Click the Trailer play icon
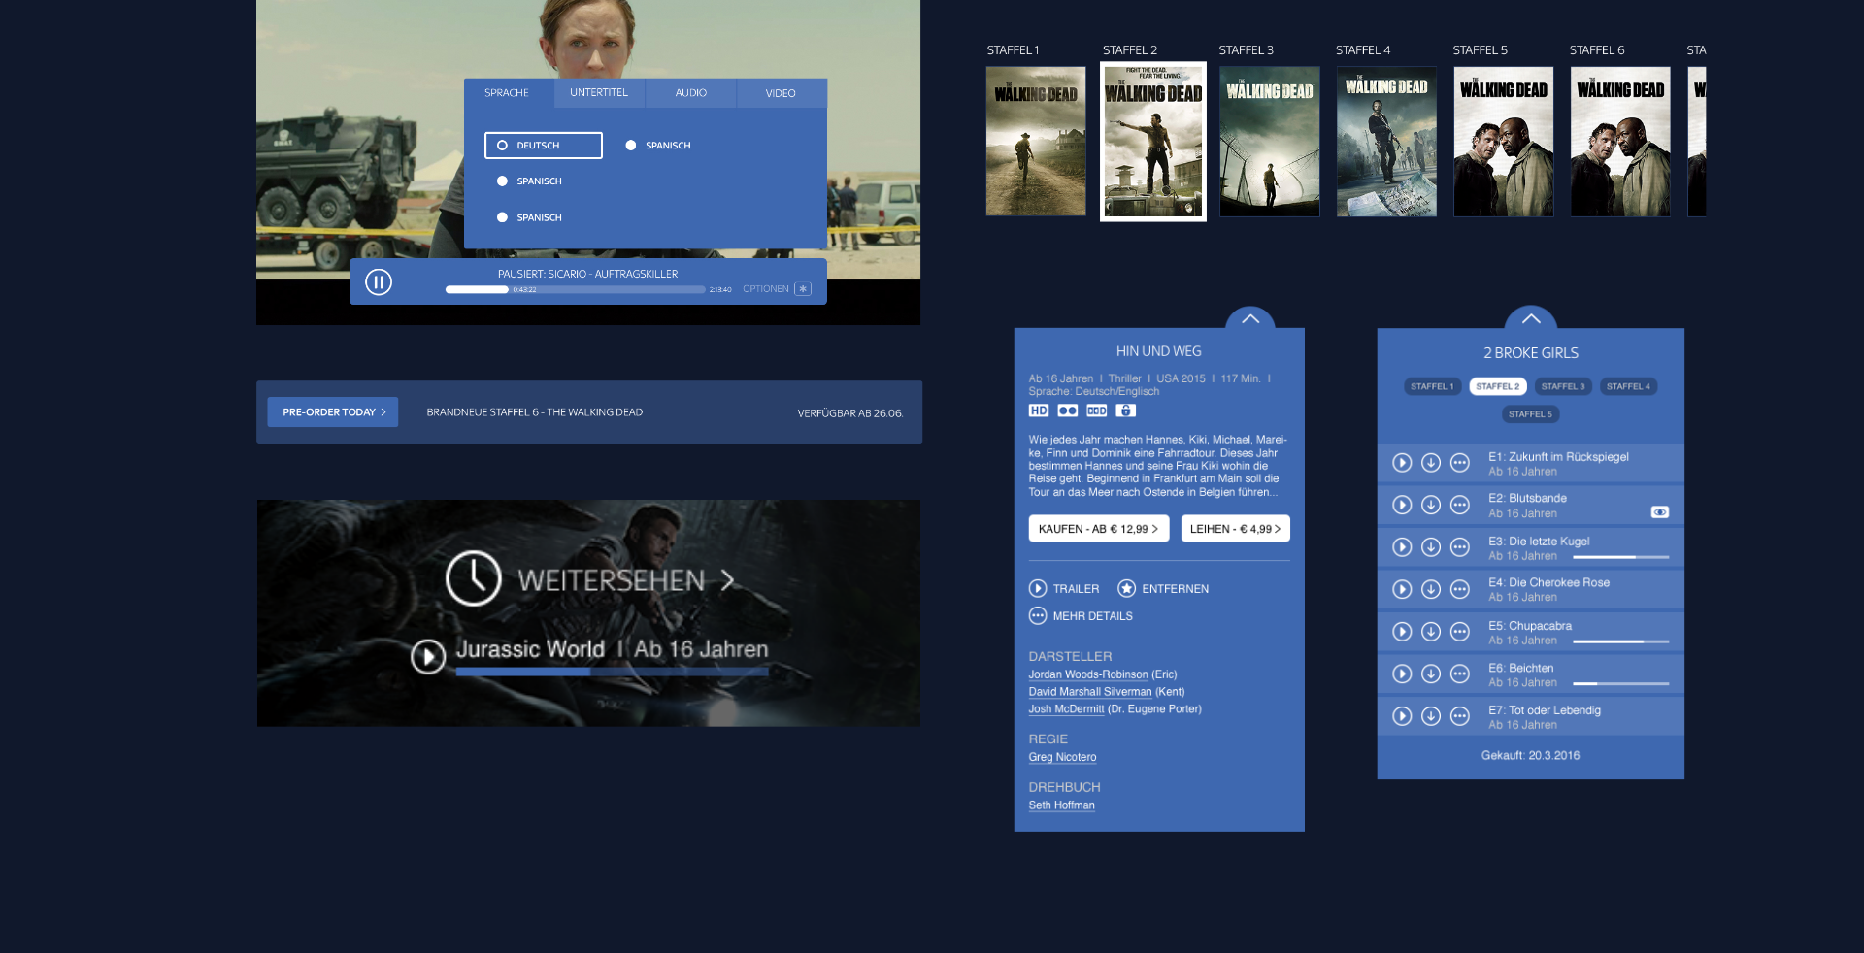The image size is (1864, 953). [x=1038, y=589]
